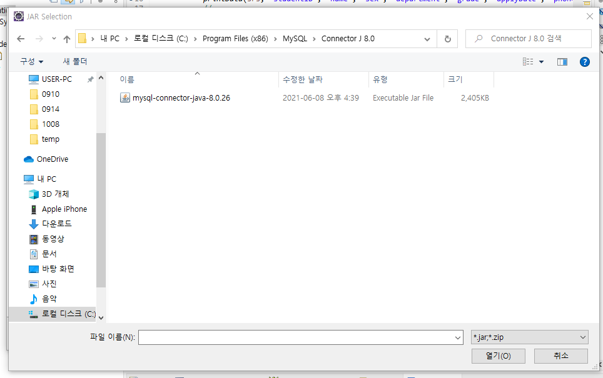Open 3D 개체 in navigation pane
The width and height of the screenshot is (603, 378).
coord(56,194)
